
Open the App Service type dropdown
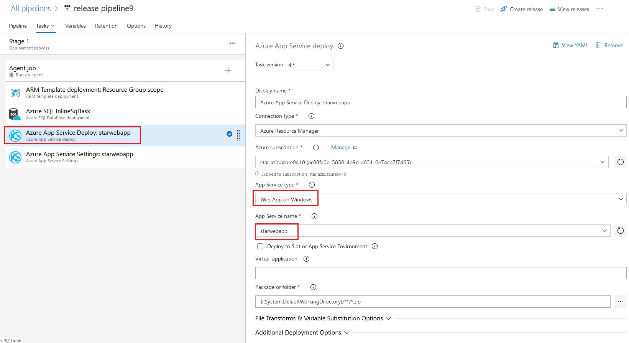click(441, 199)
